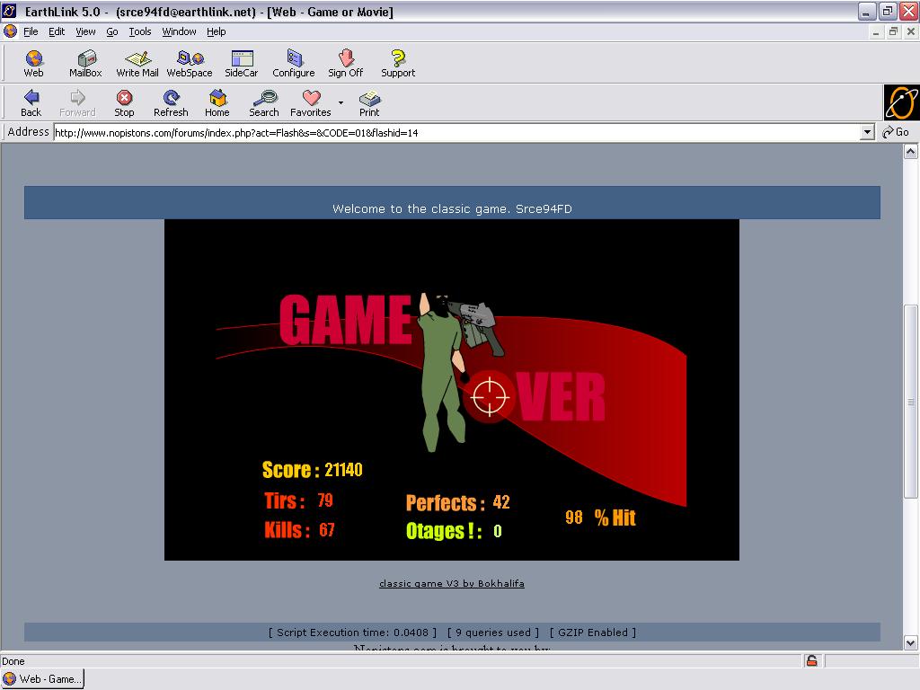Click the Web toolbar icon
920x690 pixels.
coord(33,63)
